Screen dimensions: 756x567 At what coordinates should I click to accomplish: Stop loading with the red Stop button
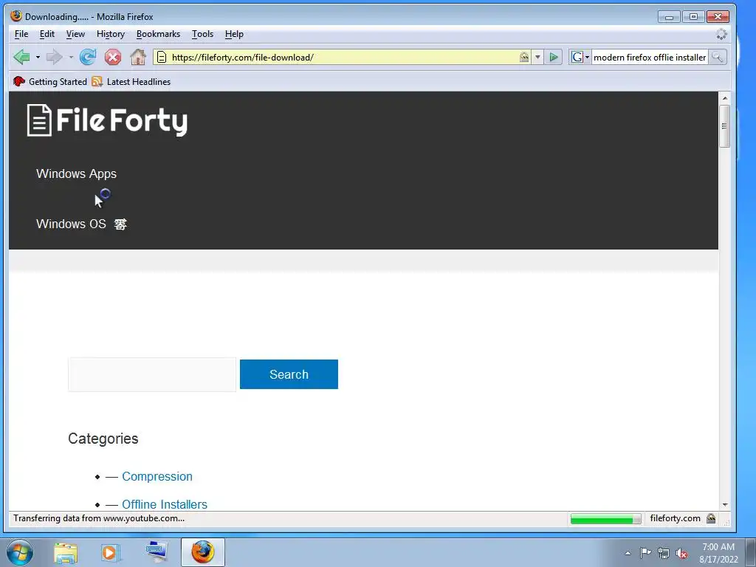(x=113, y=58)
